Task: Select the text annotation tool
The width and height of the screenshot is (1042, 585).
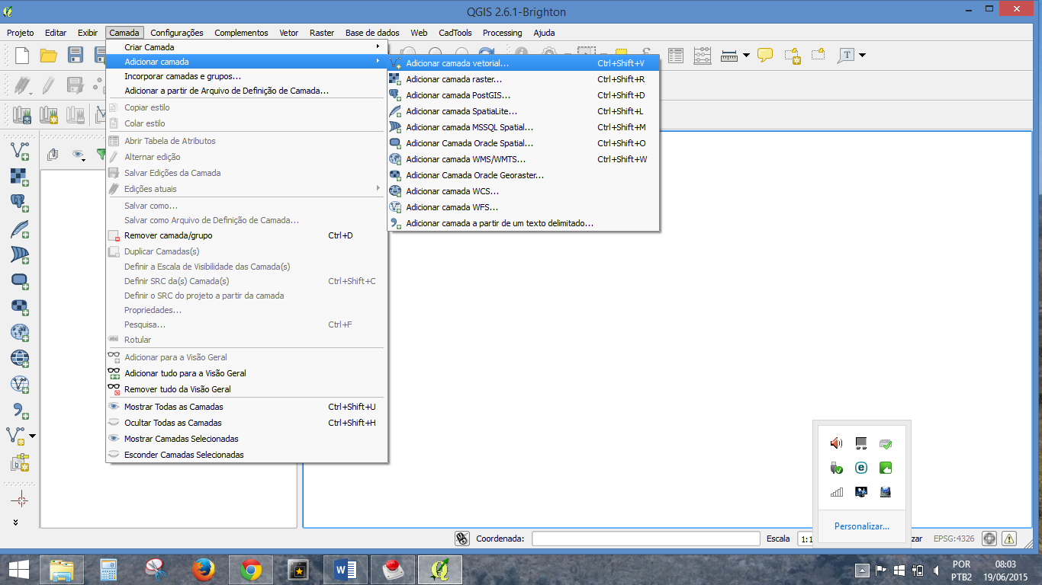Action: [x=847, y=55]
